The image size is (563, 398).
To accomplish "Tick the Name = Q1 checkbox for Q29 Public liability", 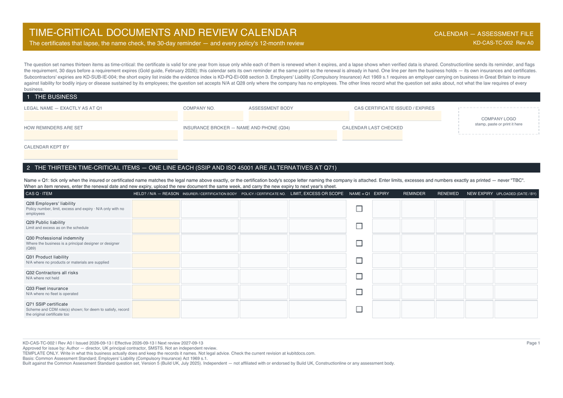I will pos(359,226).
